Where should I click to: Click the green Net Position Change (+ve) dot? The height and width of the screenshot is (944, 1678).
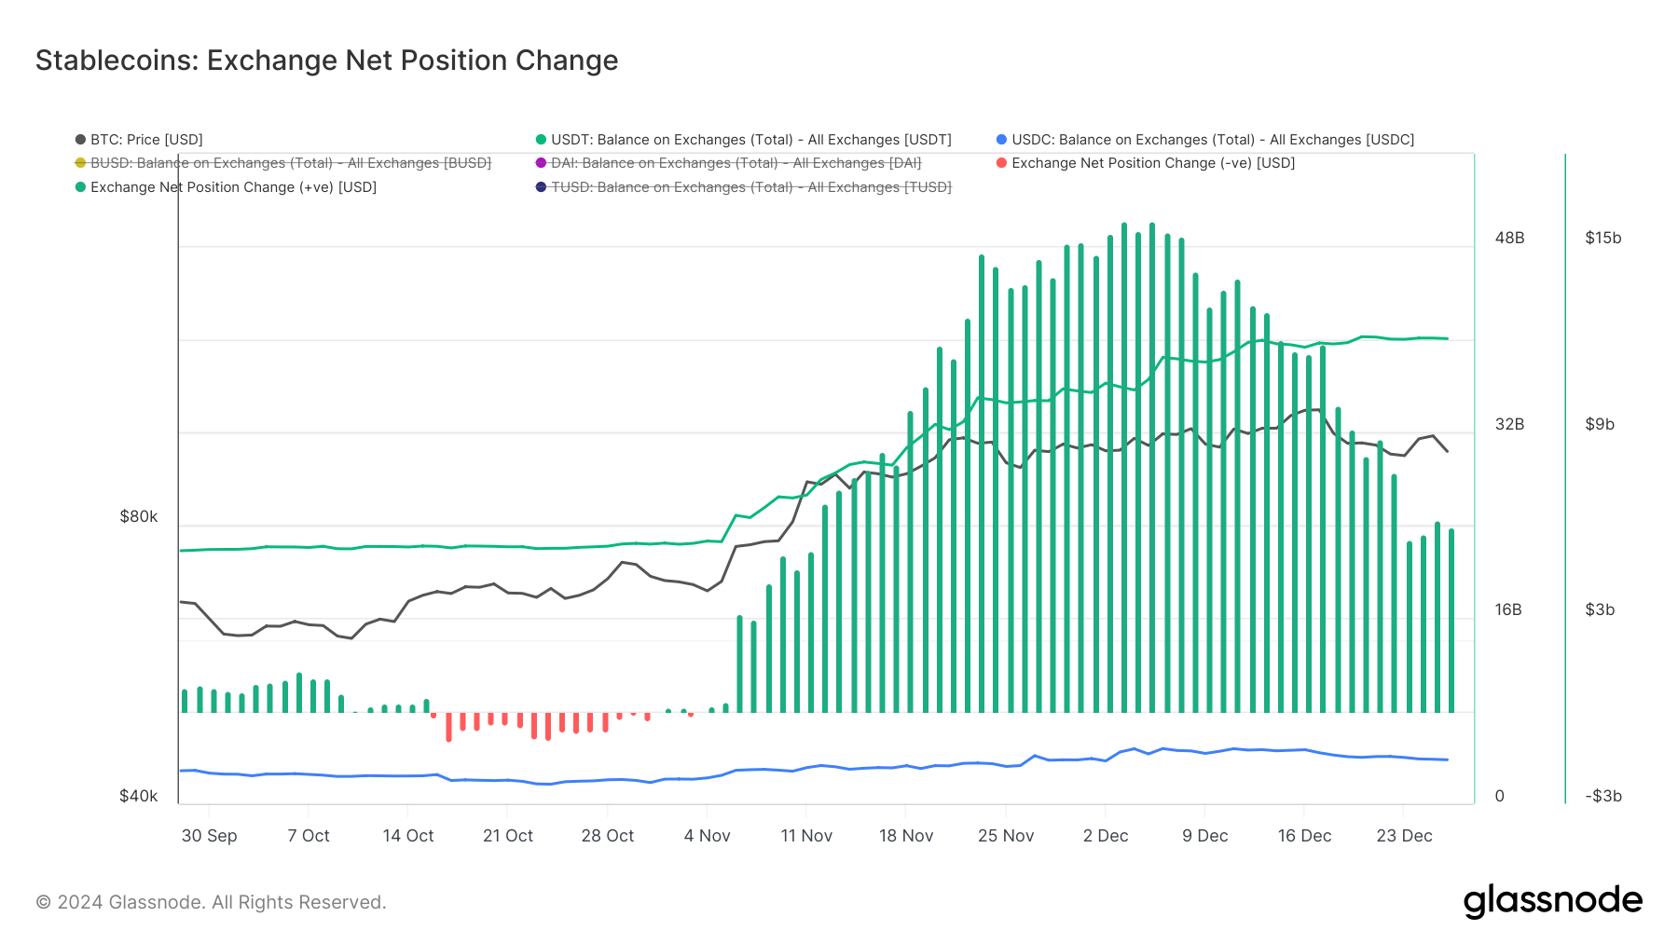81,187
